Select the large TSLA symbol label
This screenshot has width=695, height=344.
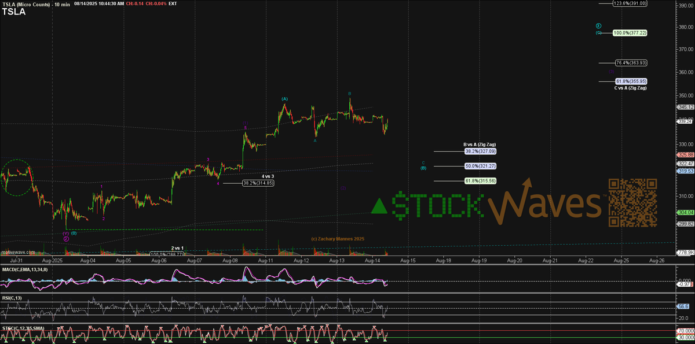13,12
